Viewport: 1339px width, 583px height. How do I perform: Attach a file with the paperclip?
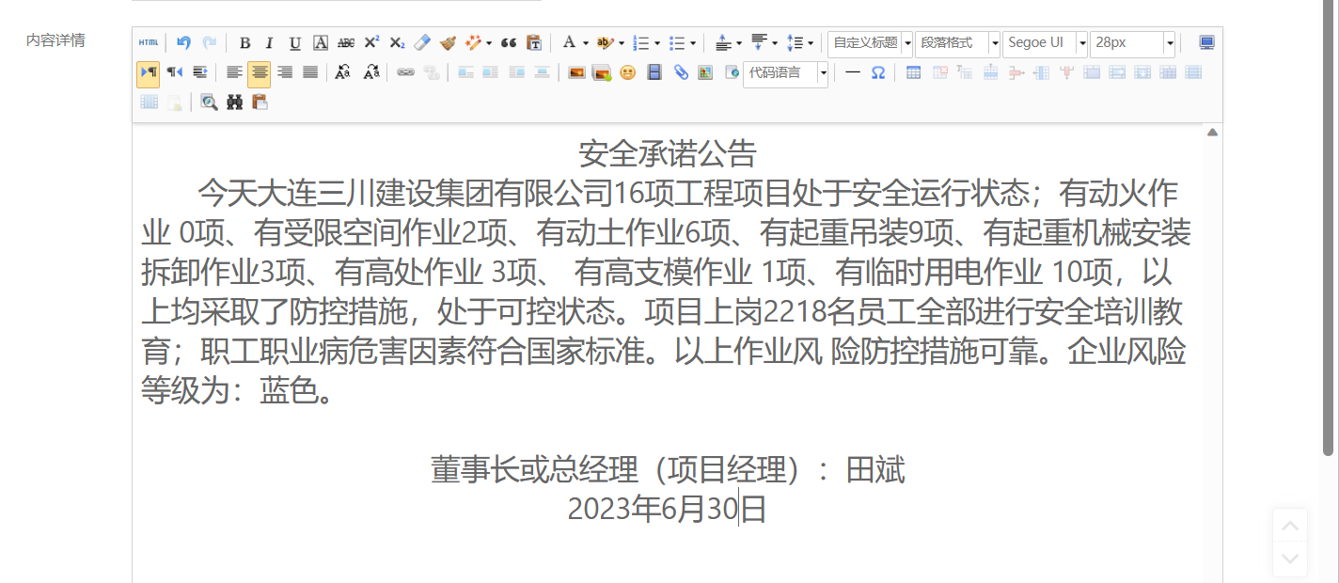681,72
